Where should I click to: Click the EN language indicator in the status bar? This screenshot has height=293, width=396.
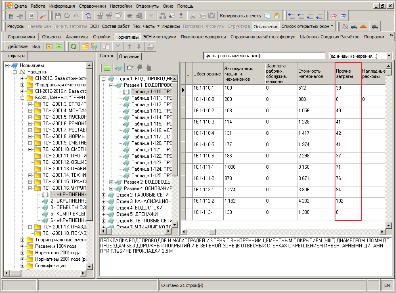coord(387,285)
